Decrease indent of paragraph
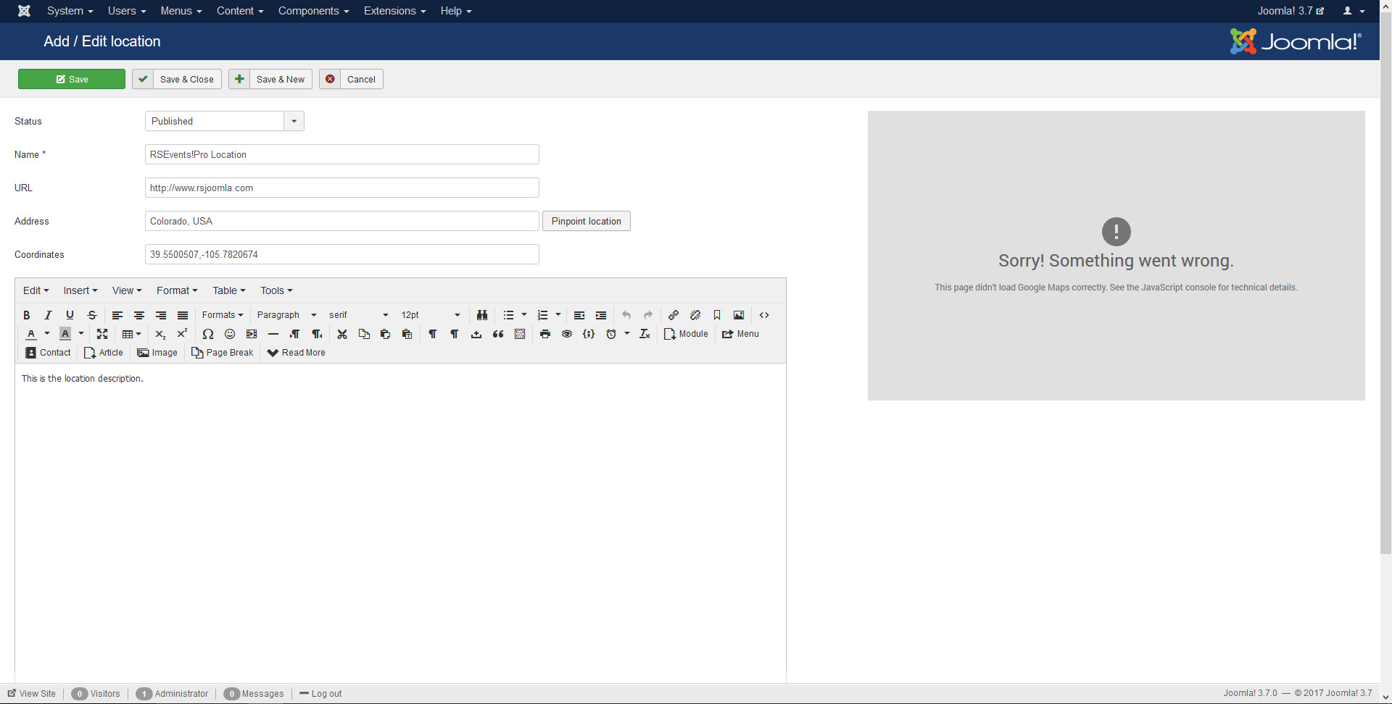 579,315
